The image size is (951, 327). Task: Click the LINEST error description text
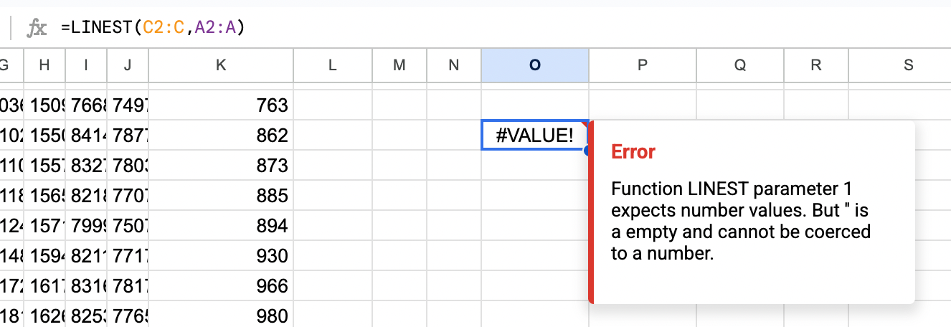click(x=740, y=221)
